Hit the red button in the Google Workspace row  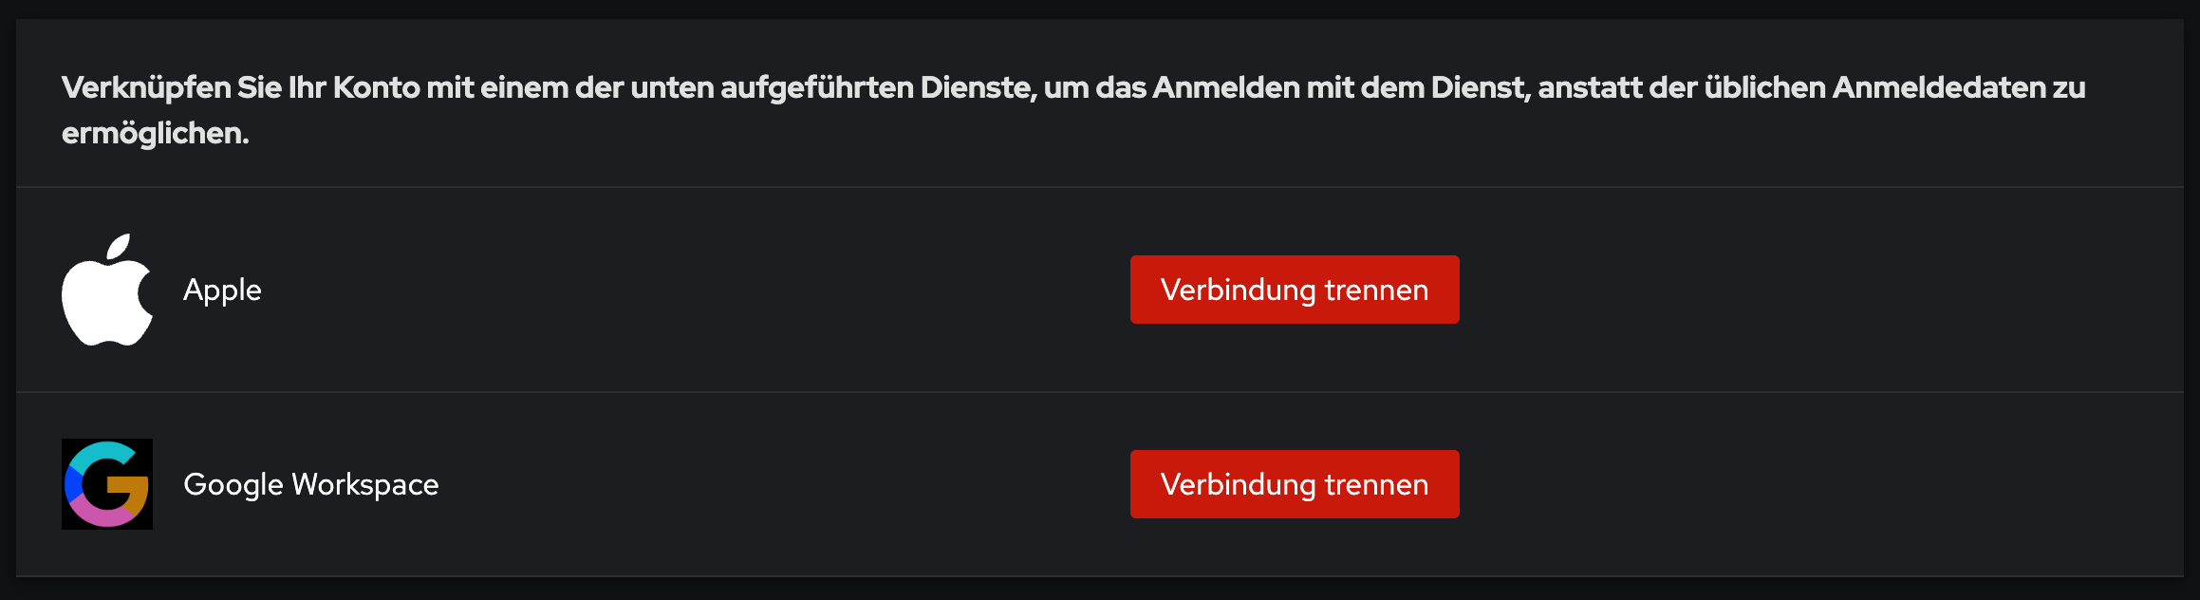(1294, 484)
